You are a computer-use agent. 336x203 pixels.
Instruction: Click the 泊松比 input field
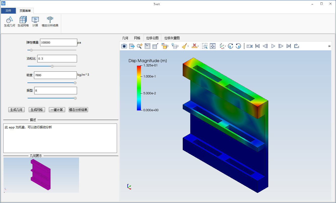57,59
